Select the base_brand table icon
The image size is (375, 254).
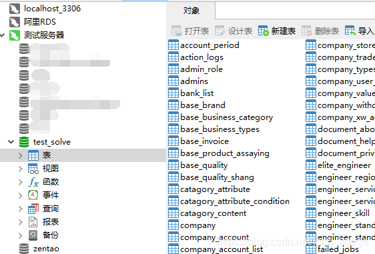173,105
